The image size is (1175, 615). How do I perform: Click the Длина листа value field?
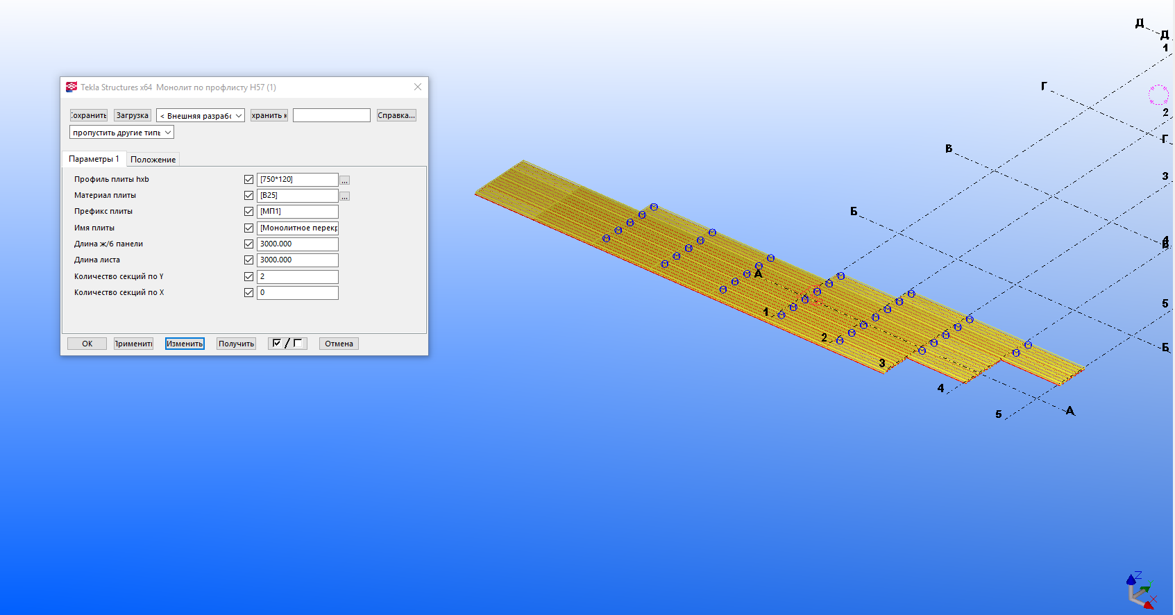298,260
